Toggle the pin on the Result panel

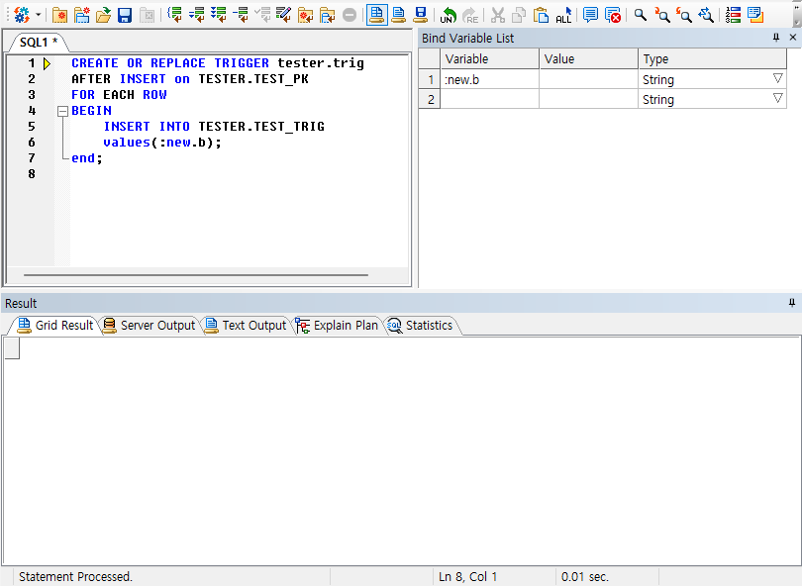pyautogui.click(x=791, y=303)
